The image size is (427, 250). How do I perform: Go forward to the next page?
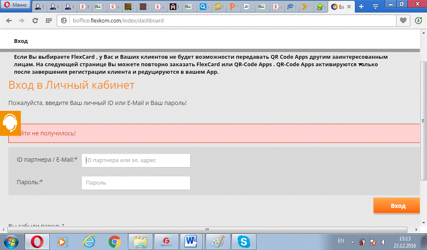point(22,21)
